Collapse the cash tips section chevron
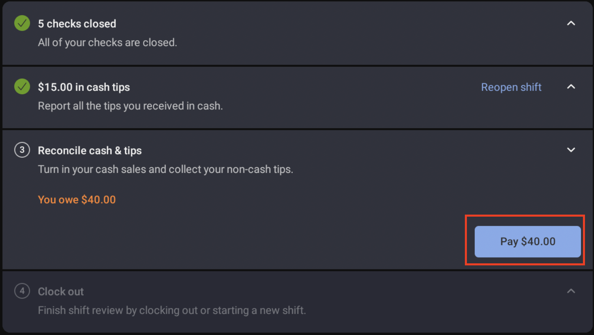Viewport: 594px width, 335px height. point(571,87)
